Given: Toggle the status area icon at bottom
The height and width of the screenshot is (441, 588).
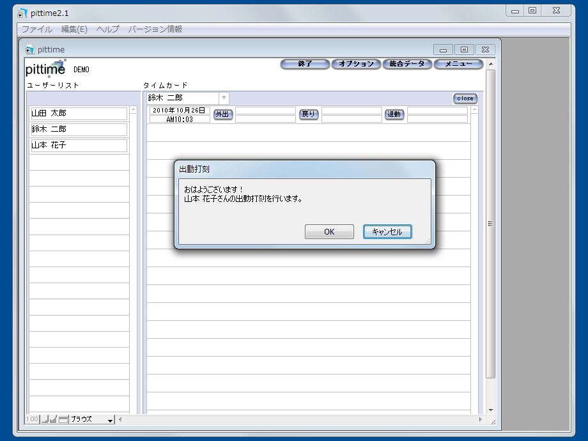Looking at the screenshot, I should pyautogui.click(x=63, y=419).
